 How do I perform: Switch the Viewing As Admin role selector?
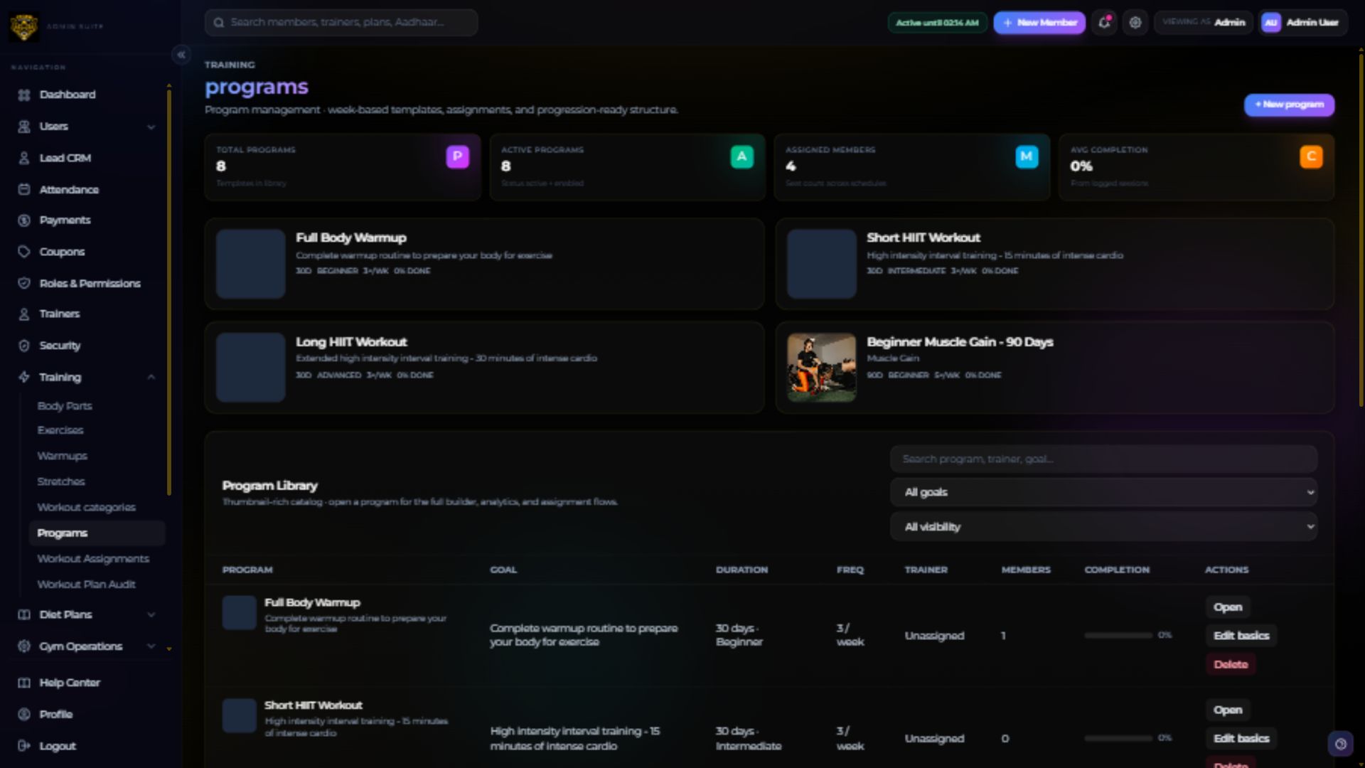(1203, 23)
